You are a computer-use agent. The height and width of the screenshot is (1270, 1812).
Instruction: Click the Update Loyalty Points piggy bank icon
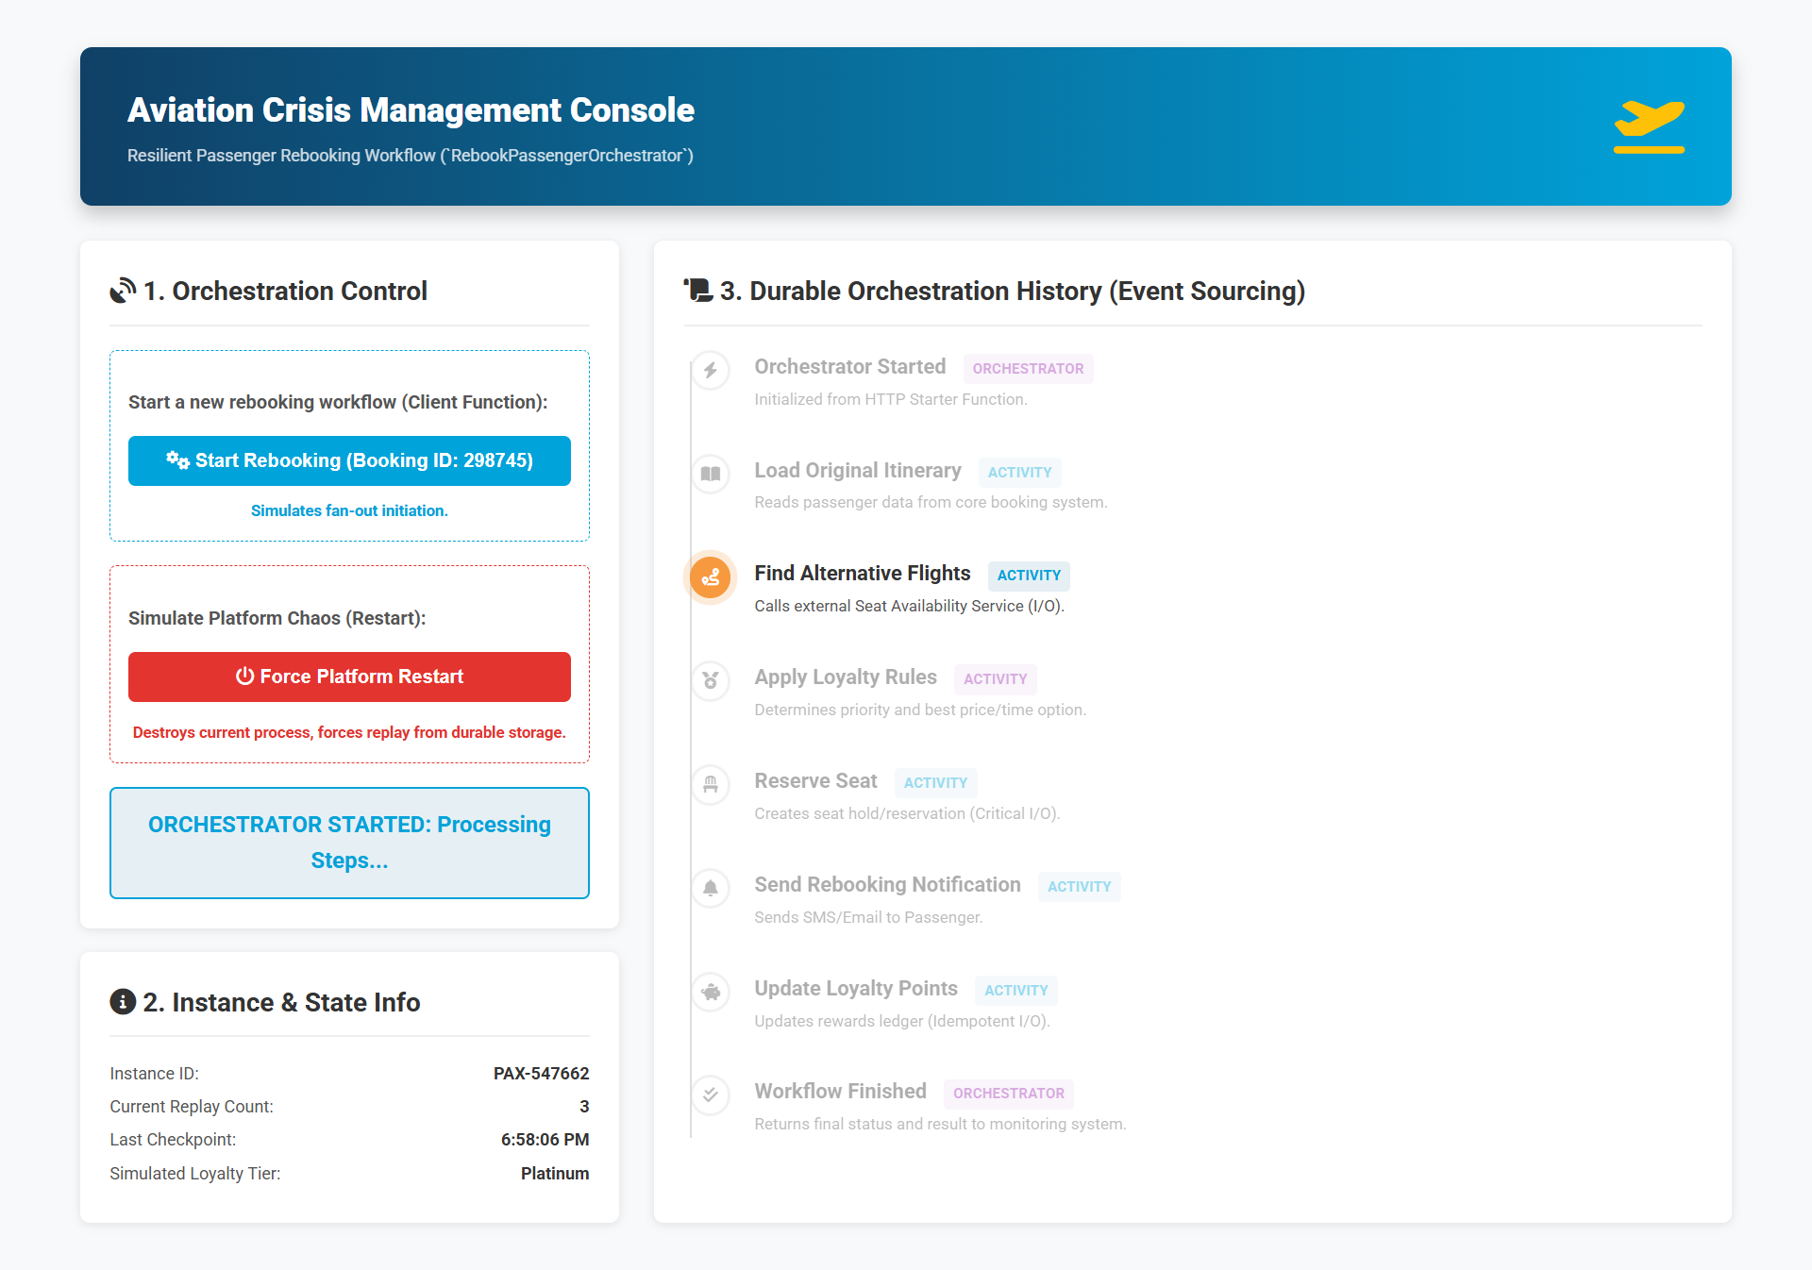click(711, 992)
